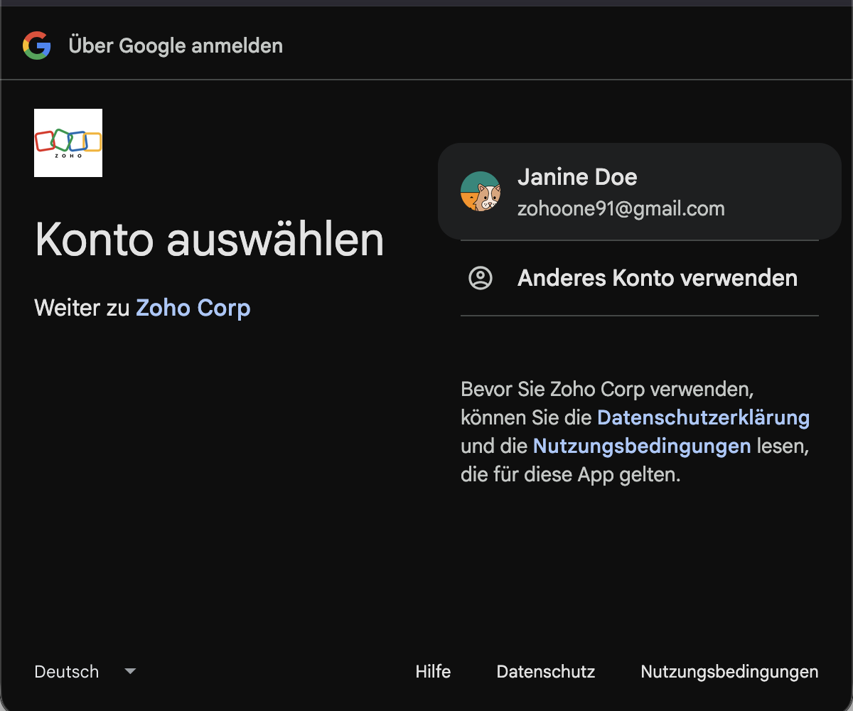This screenshot has height=711, width=853.
Task: Open the Datenschutz footer link
Action: [x=546, y=672]
